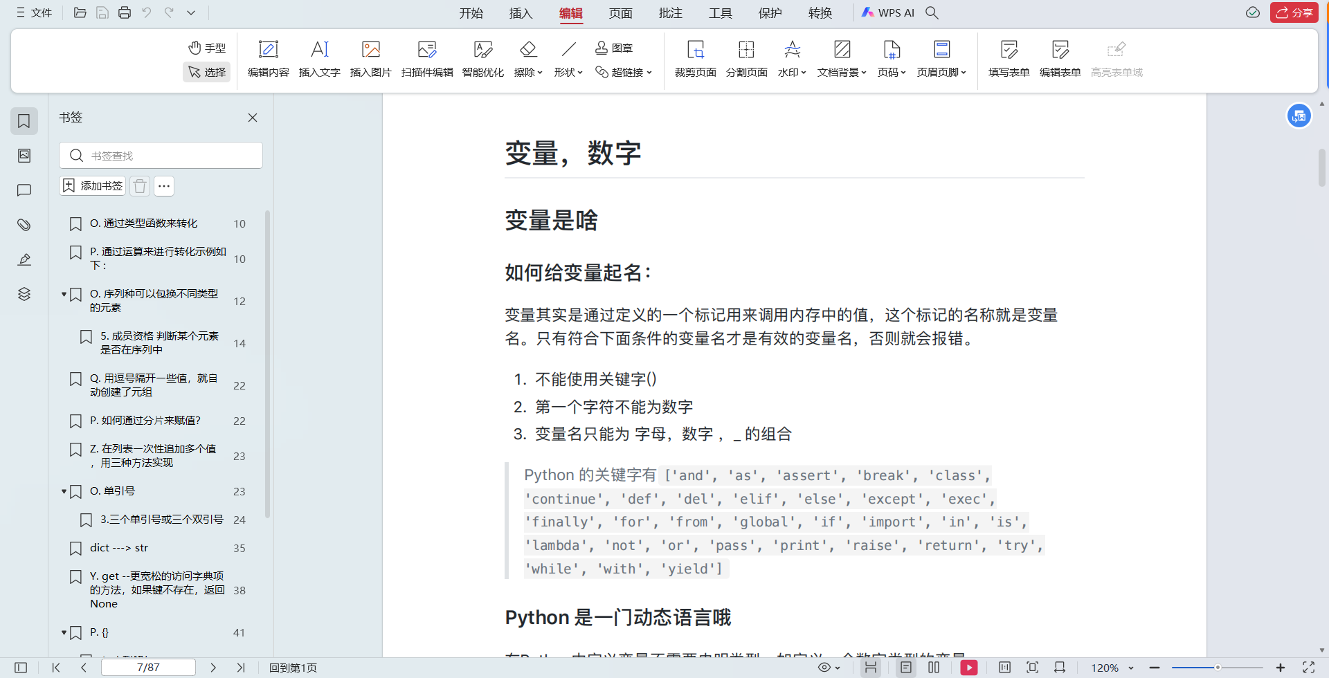Switch to the 工具 tab
The image size is (1329, 678).
click(x=721, y=13)
